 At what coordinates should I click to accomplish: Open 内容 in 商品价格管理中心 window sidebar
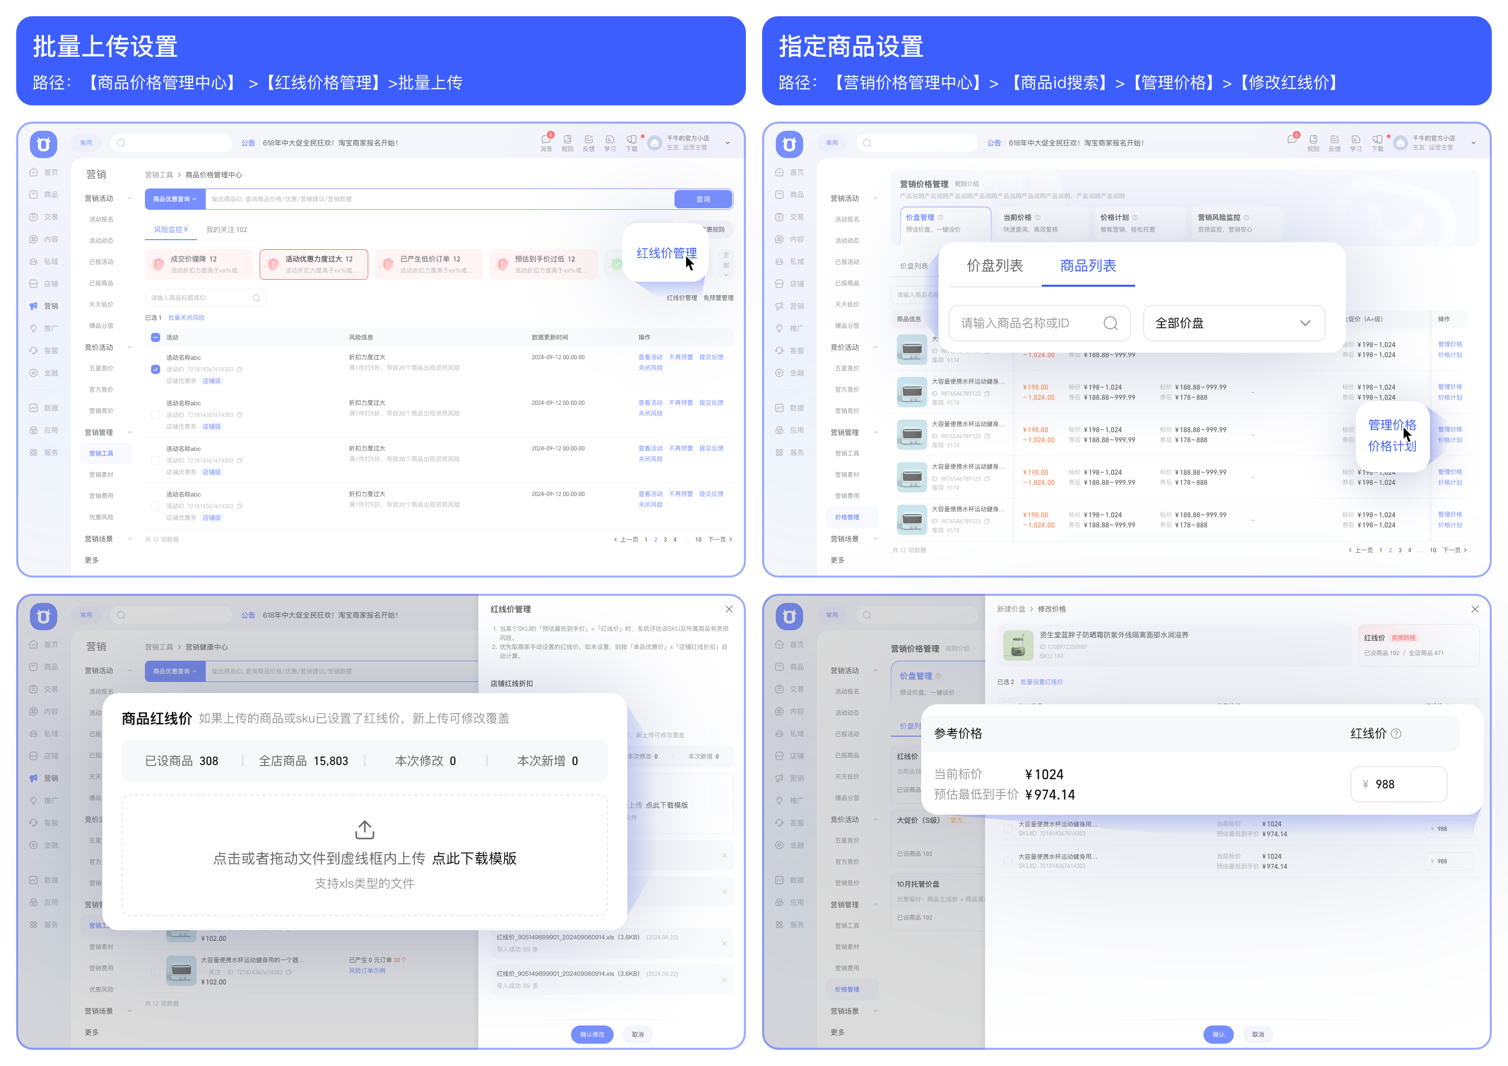click(44, 239)
